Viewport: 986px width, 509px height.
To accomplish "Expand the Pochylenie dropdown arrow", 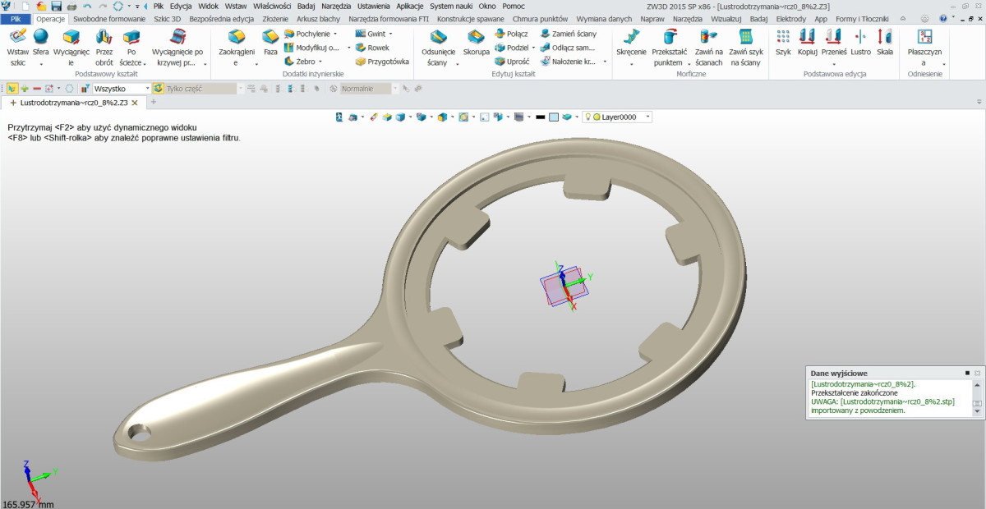I will coord(337,34).
